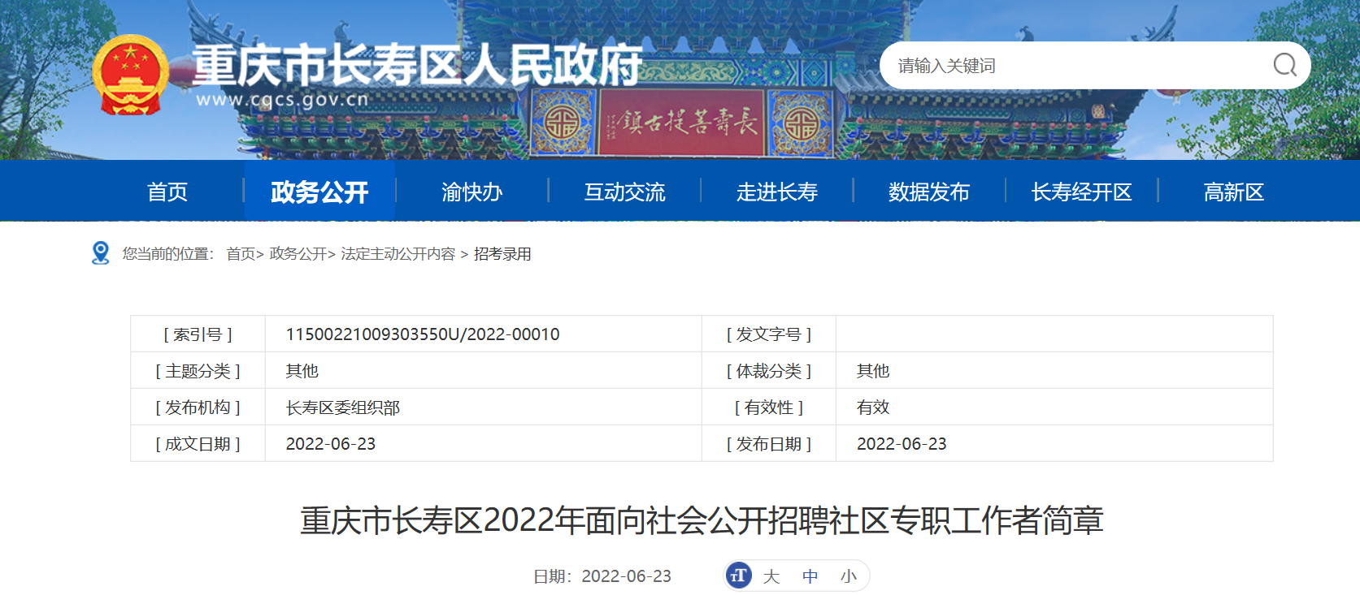The height and width of the screenshot is (595, 1360).
Task: Click the location pin icon in breadcrumb
Action: (x=101, y=253)
